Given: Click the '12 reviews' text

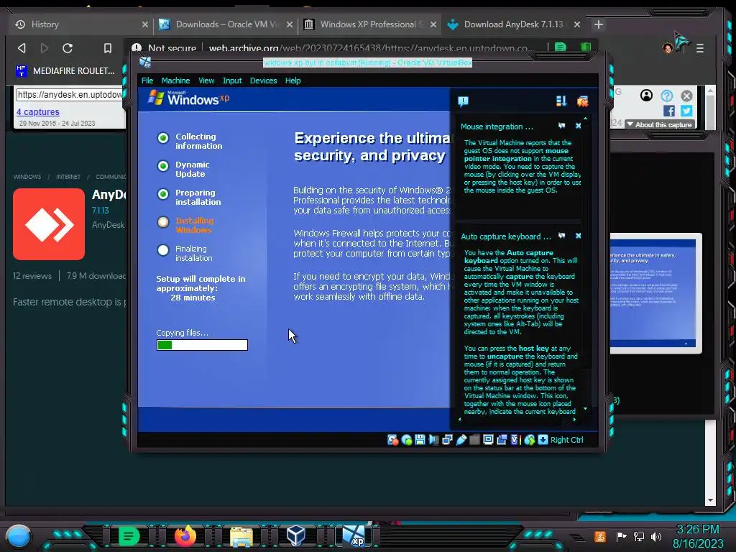Looking at the screenshot, I should [x=32, y=276].
